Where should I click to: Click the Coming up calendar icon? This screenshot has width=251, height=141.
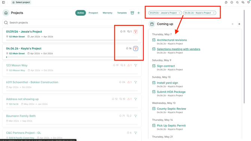click(152, 24)
